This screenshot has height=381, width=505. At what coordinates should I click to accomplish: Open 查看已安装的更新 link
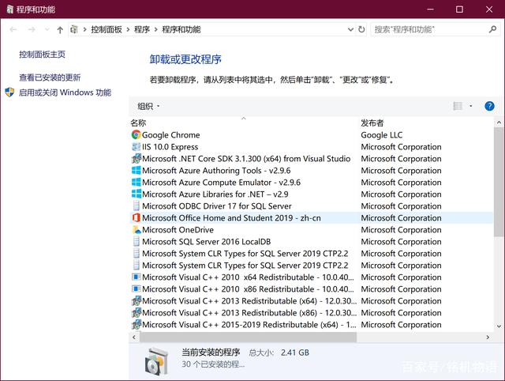[50, 77]
